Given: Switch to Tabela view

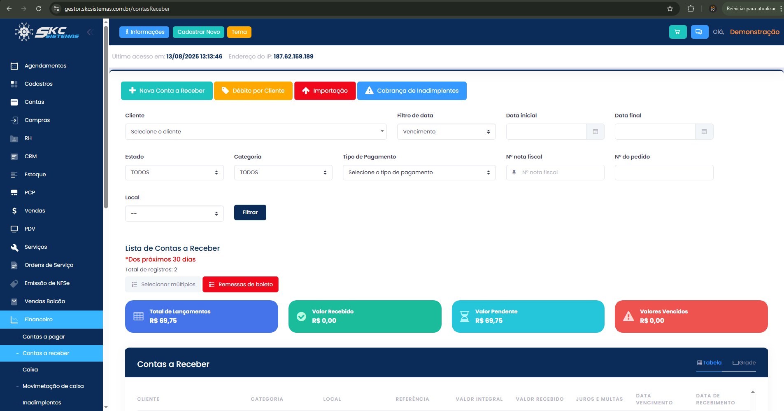Looking at the screenshot, I should (x=709, y=363).
